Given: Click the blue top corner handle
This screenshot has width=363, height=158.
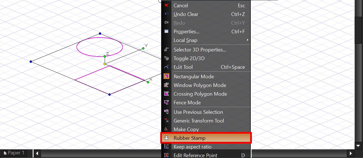Looking at the screenshot, I should (100, 33).
